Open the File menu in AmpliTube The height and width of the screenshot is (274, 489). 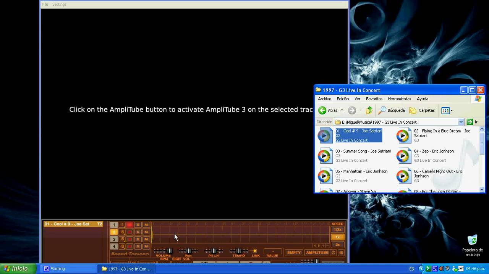[x=45, y=4]
